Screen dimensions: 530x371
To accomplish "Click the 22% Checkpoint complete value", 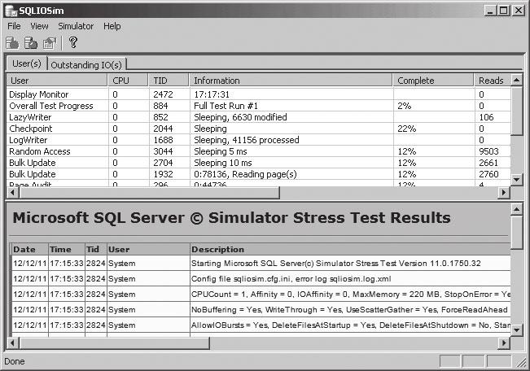I will pos(406,129).
